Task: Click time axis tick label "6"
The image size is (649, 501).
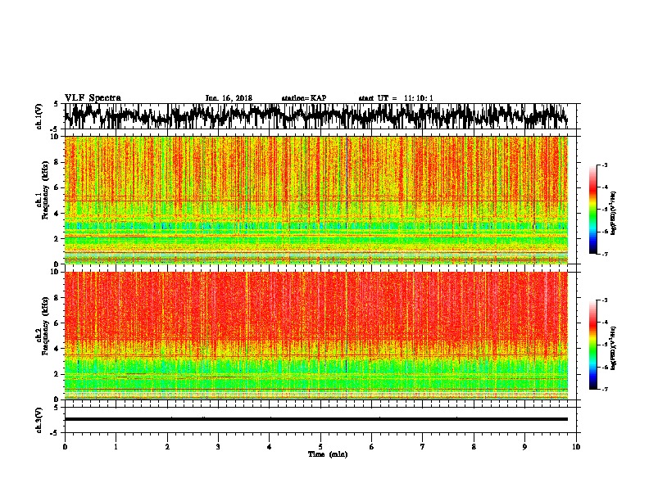Action: click(371, 447)
